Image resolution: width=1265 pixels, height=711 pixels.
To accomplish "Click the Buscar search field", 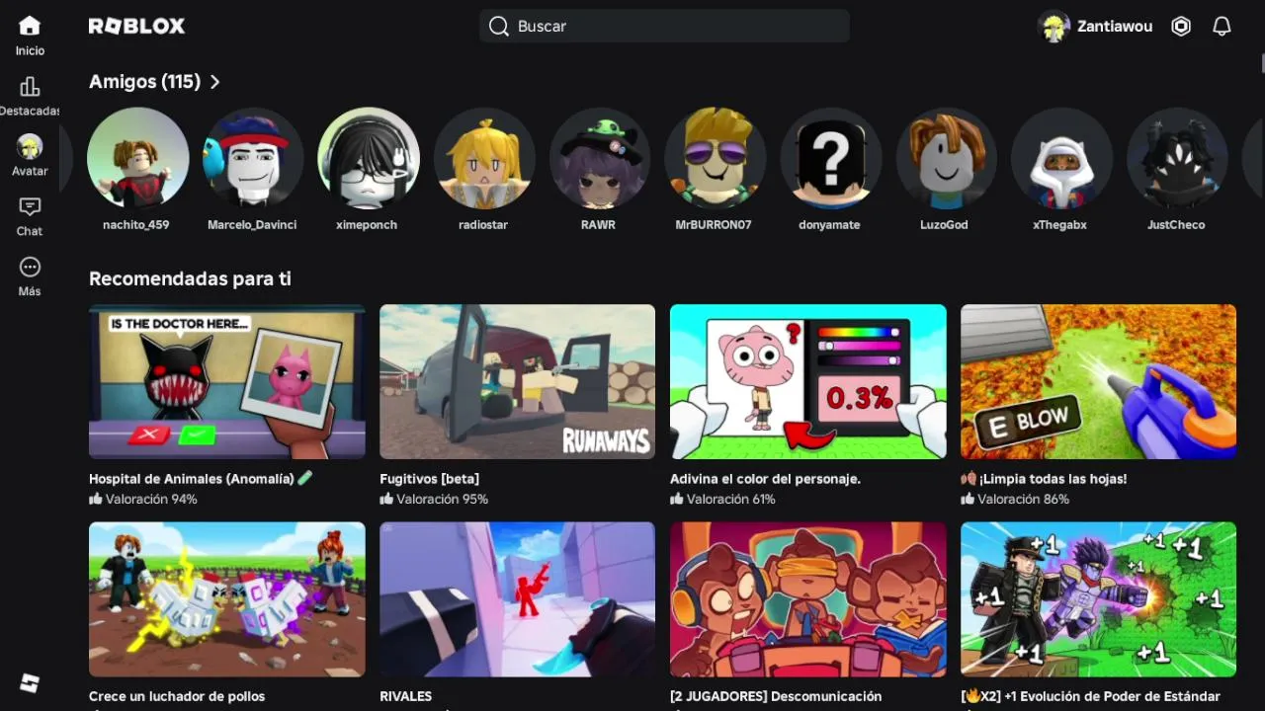I will pyautogui.click(x=664, y=27).
